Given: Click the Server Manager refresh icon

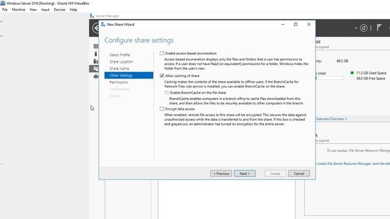Looking at the screenshot, I should coord(363,28).
